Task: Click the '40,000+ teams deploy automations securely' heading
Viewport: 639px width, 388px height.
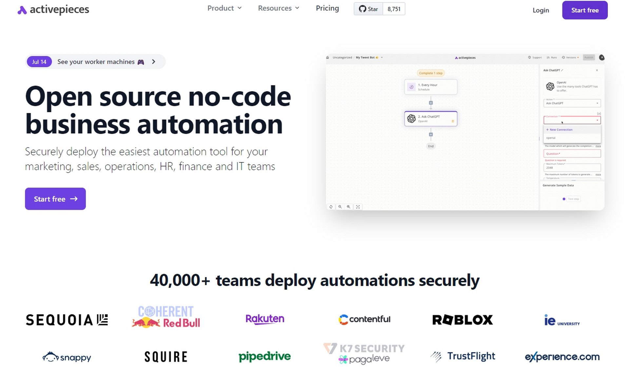Action: click(x=315, y=280)
